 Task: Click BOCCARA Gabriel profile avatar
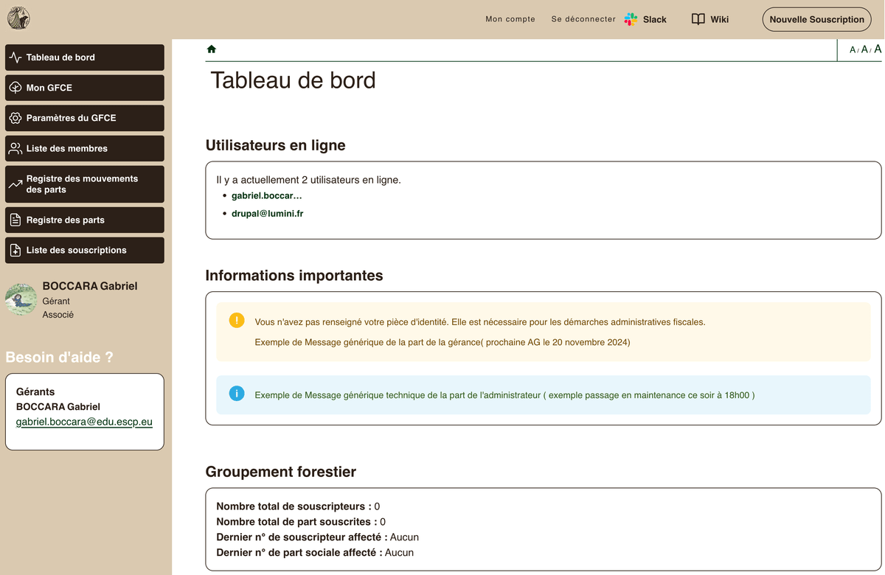(x=21, y=299)
